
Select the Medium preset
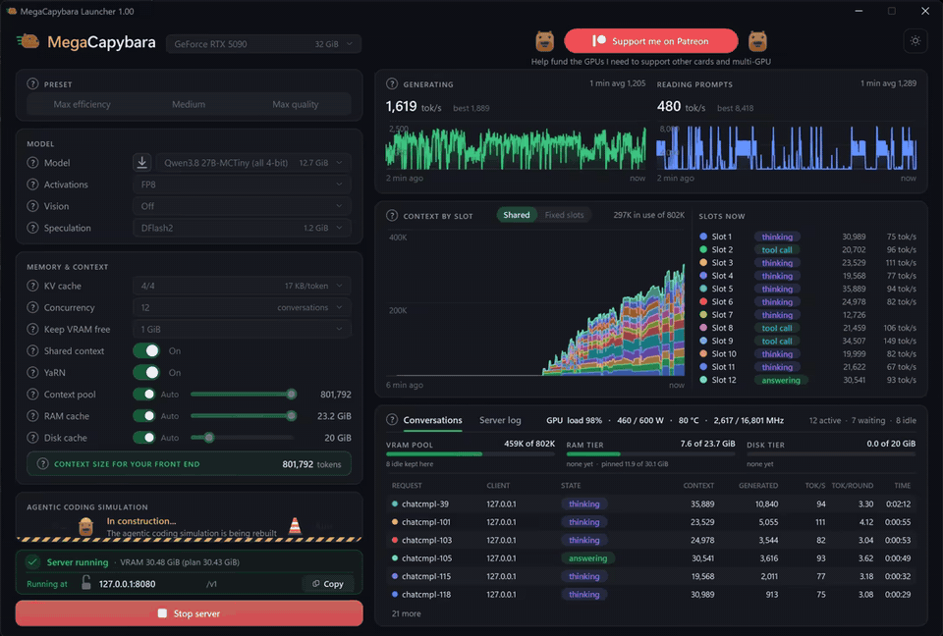pos(189,104)
